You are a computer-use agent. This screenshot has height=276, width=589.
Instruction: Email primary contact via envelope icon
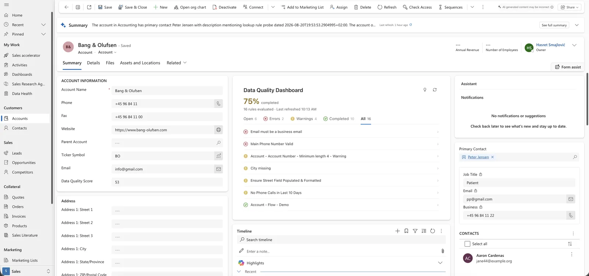(x=571, y=199)
